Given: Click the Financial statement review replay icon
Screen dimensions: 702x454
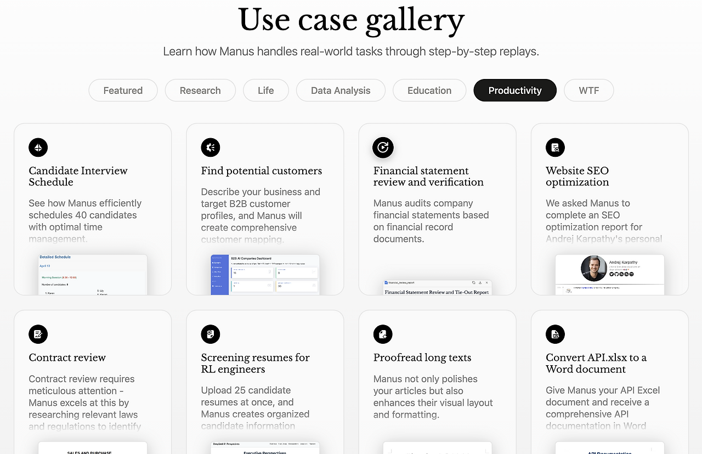Looking at the screenshot, I should pos(383,147).
